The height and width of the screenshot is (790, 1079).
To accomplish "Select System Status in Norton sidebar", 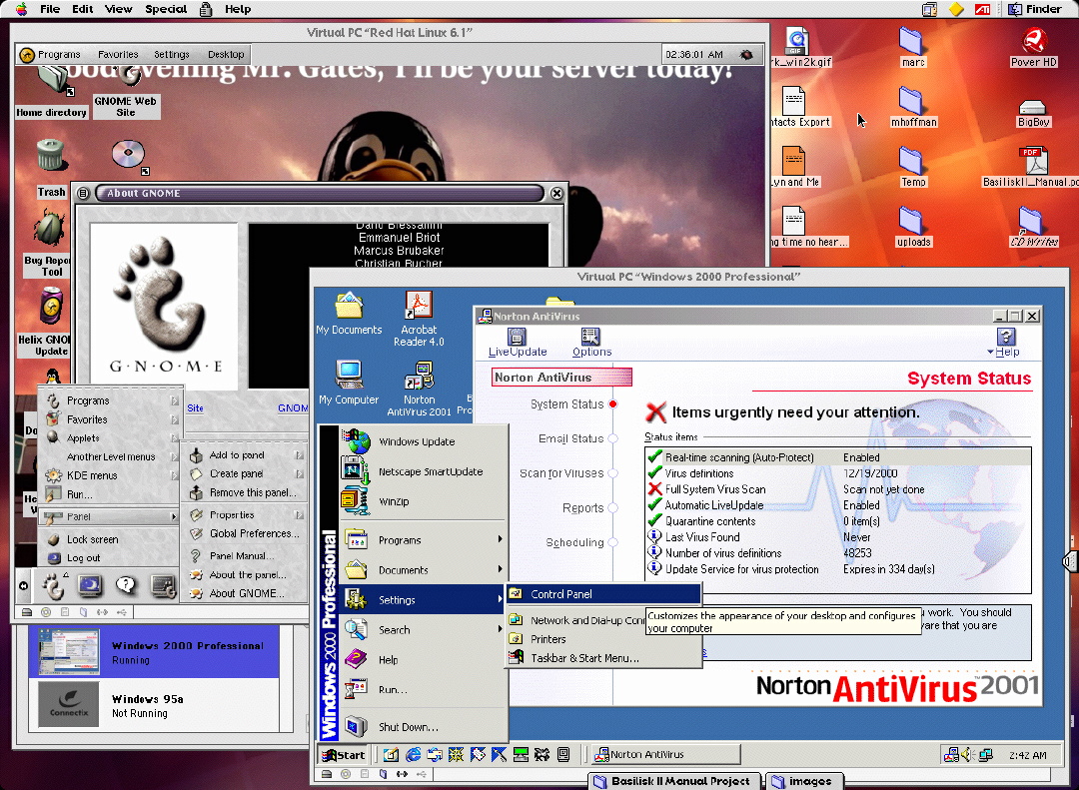I will [573, 404].
